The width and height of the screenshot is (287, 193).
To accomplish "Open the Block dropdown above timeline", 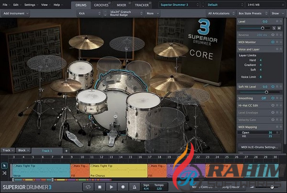I will tap(23, 151).
